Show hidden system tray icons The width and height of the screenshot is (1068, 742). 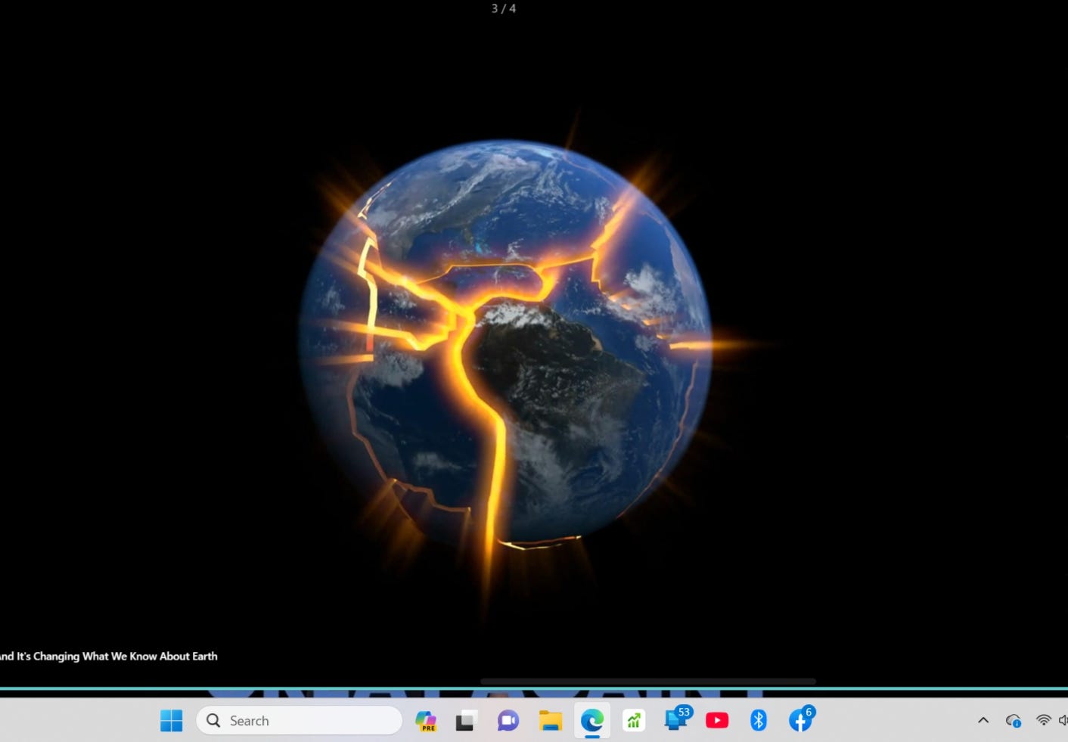(x=983, y=721)
